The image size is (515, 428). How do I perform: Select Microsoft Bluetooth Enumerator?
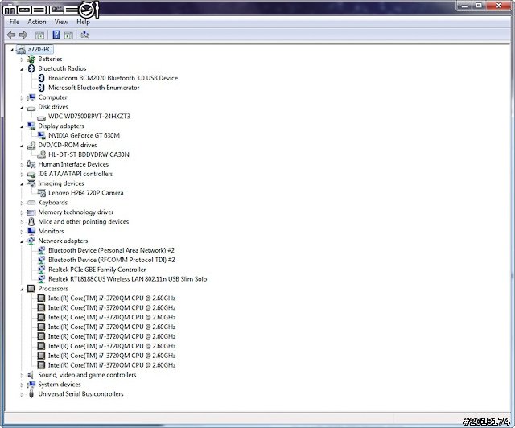pyautogui.click(x=94, y=88)
